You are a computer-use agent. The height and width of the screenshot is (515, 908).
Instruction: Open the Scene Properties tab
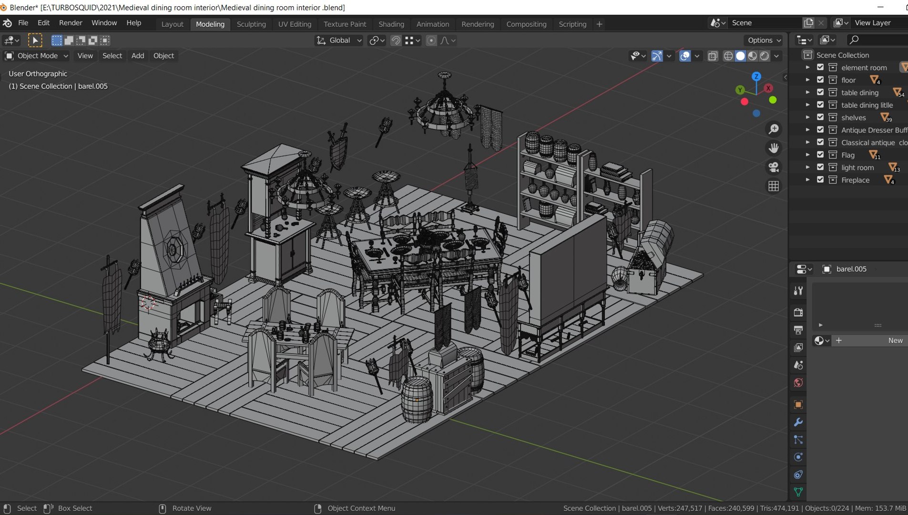[x=798, y=365]
